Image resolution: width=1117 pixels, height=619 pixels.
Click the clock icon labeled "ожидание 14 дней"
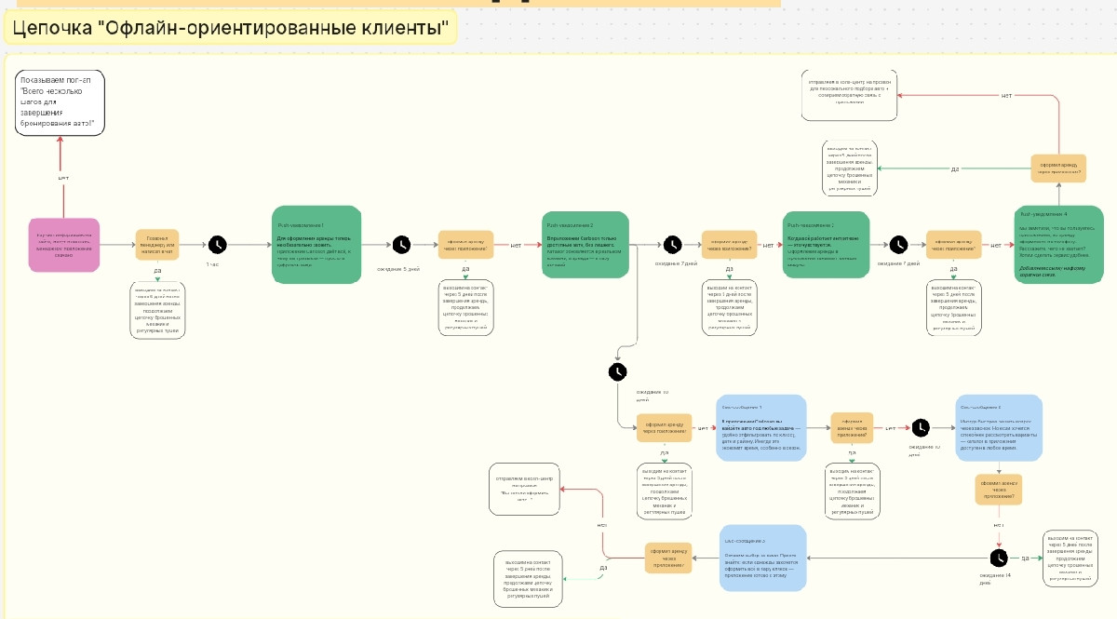coord(999,558)
